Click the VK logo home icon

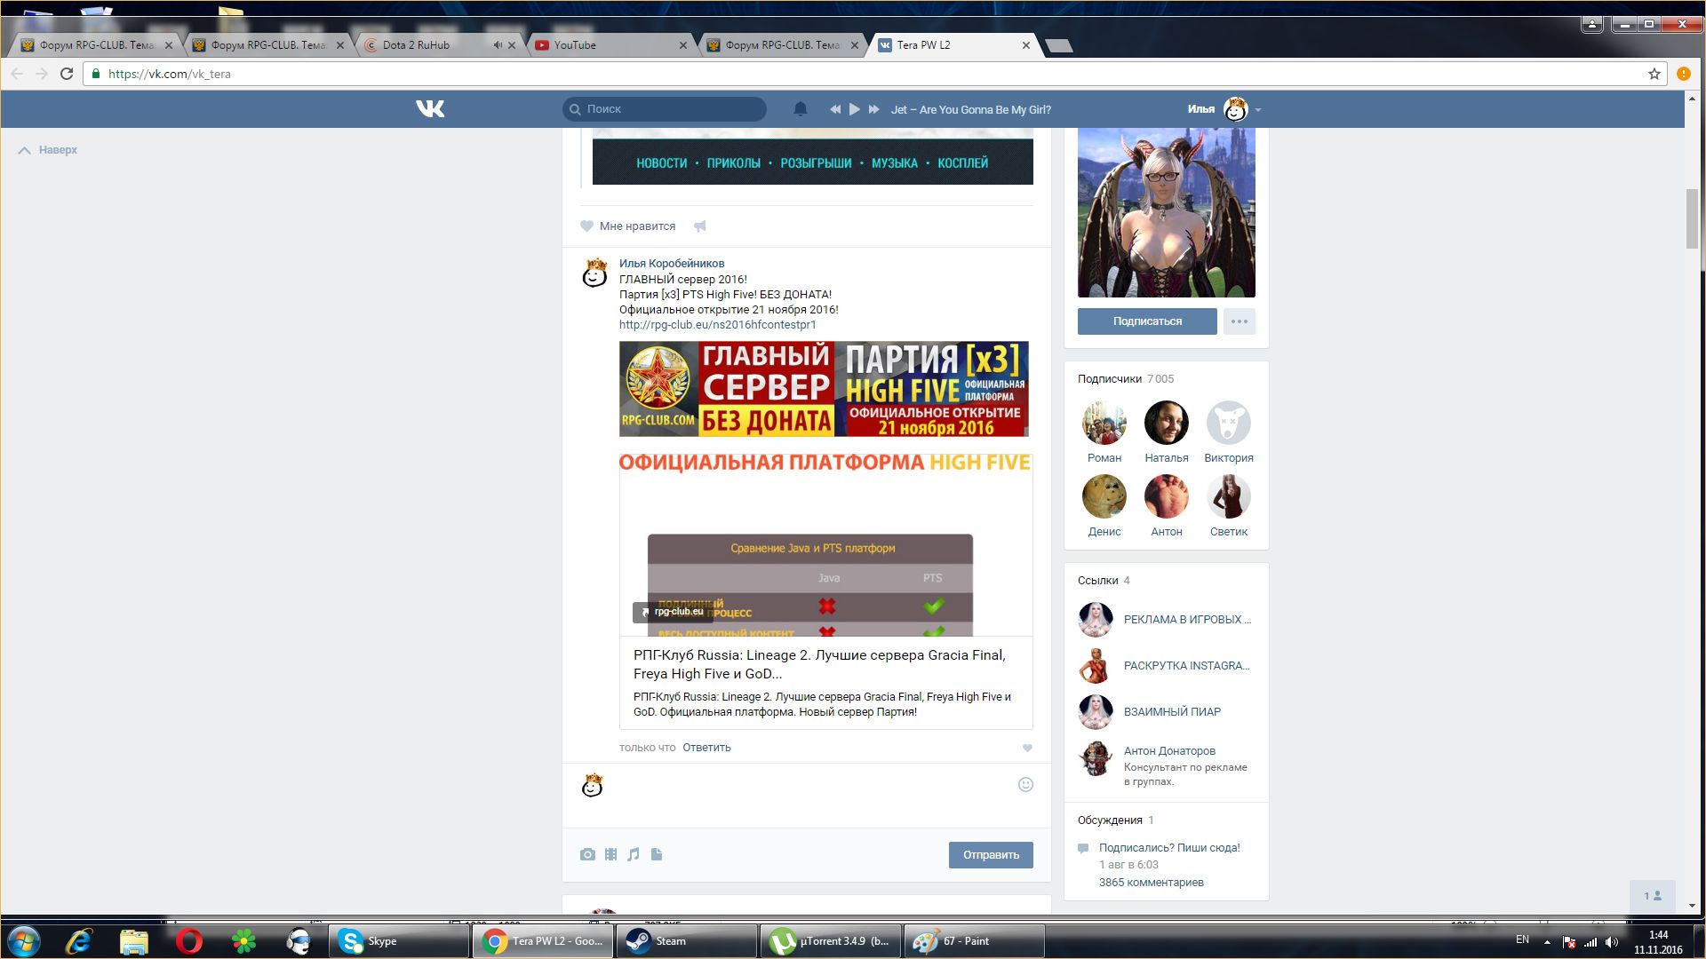430,109
